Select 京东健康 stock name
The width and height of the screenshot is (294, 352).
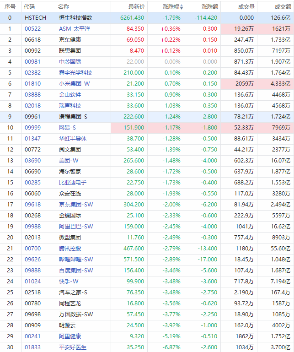click(70, 40)
